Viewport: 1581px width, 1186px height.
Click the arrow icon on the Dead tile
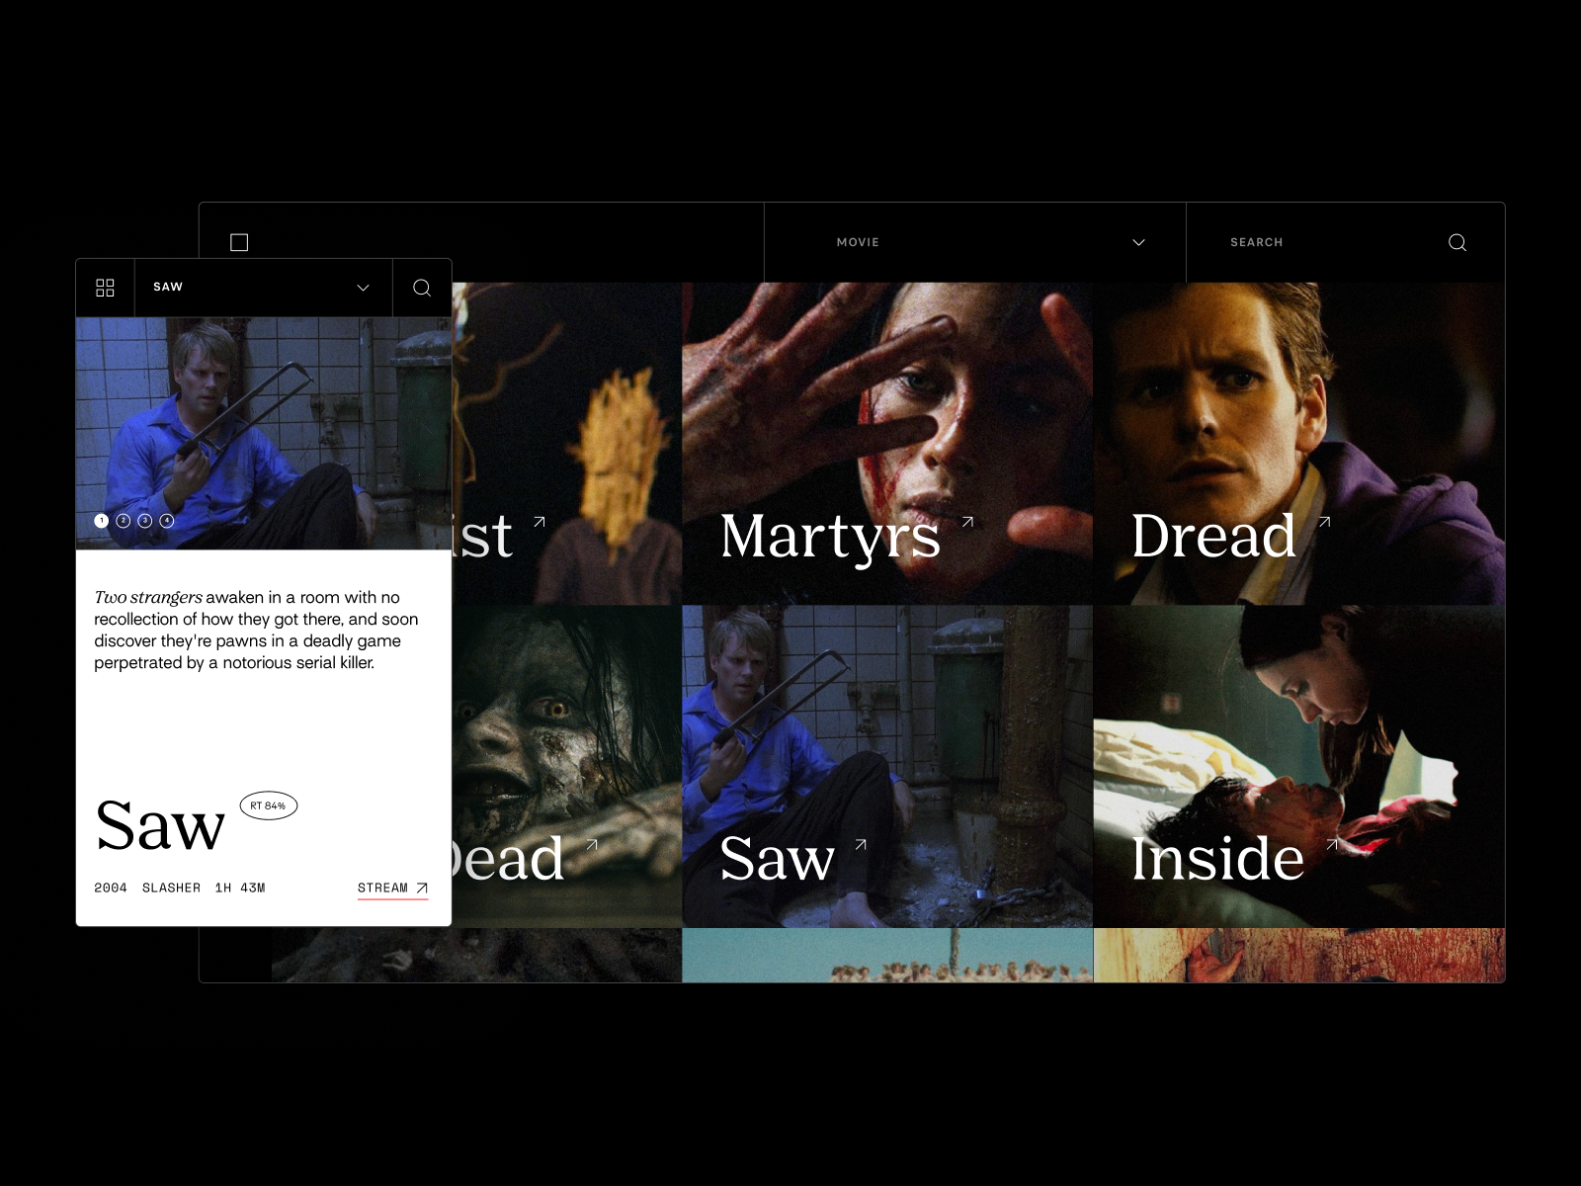coord(594,842)
